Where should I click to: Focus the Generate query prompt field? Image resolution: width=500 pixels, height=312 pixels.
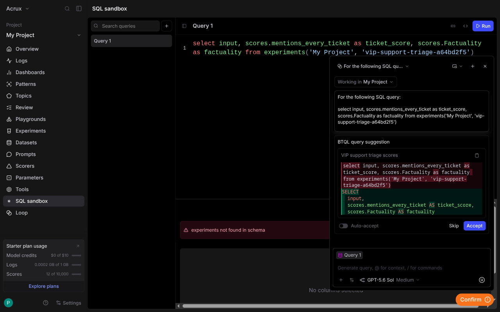click(412, 268)
